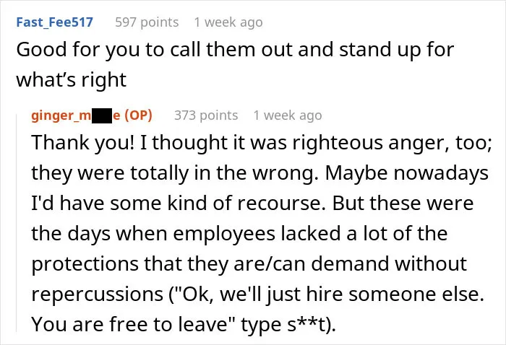Screen dimensions: 506x345
Task: Open the top comment's 1 week ago timestamp
Action: tap(228, 22)
